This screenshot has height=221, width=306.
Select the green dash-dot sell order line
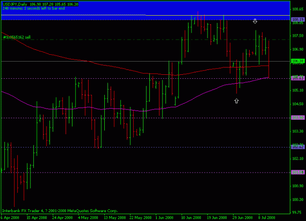click(145, 40)
